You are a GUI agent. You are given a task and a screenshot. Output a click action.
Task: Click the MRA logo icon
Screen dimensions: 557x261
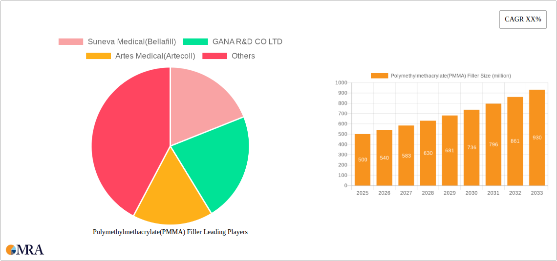tap(25, 250)
